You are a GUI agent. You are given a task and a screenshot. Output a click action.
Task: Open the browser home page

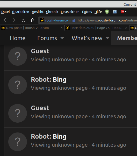33,20
